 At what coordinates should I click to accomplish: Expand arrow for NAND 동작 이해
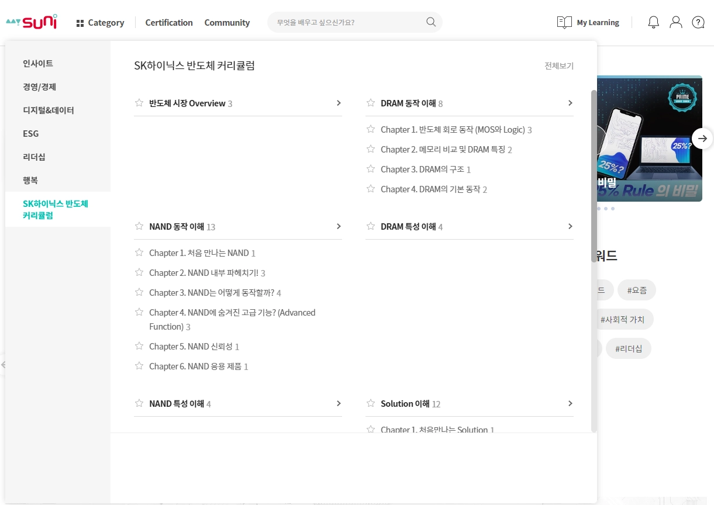(x=339, y=226)
